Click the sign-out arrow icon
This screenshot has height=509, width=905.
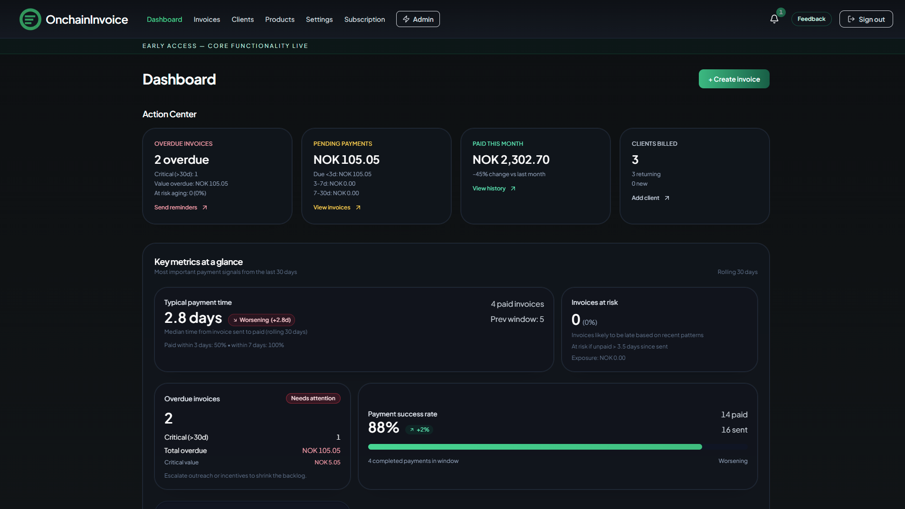tap(852, 19)
